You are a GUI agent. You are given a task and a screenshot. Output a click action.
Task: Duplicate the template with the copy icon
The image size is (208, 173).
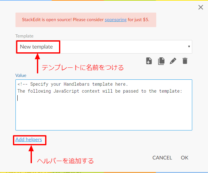coord(161,61)
